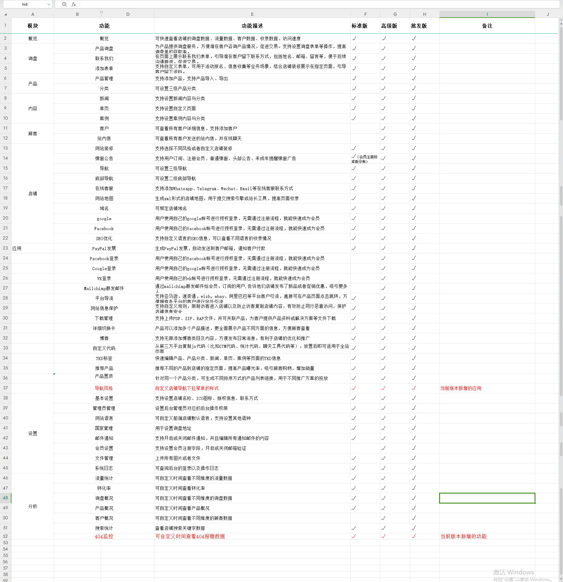
Task: Select column B header
Action: click(x=78, y=14)
